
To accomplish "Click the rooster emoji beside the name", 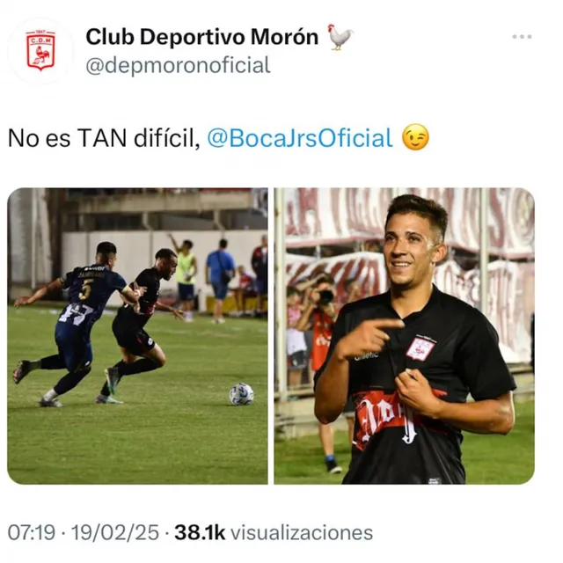I will point(340,37).
